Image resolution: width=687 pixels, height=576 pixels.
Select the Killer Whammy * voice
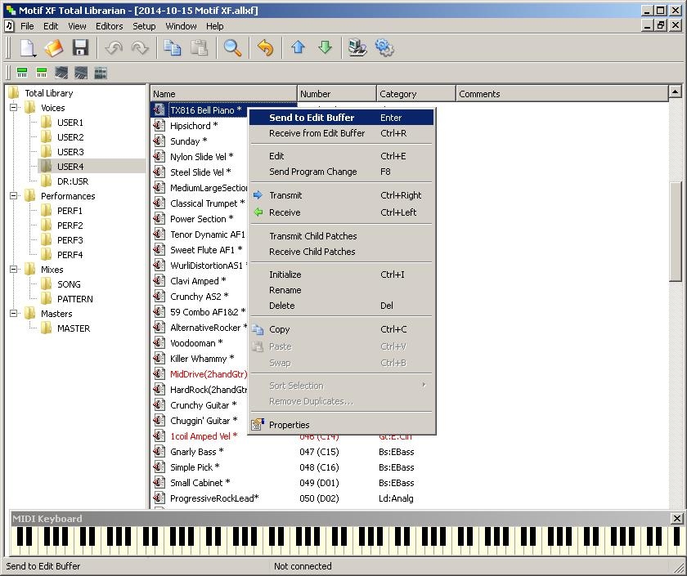[x=202, y=359]
